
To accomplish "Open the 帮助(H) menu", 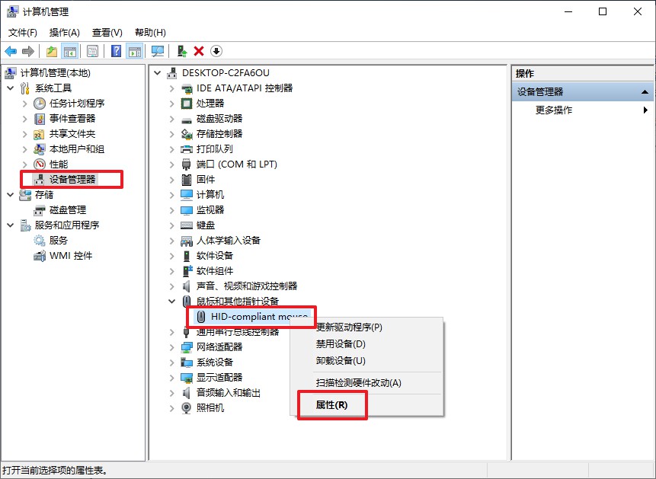I will (150, 32).
